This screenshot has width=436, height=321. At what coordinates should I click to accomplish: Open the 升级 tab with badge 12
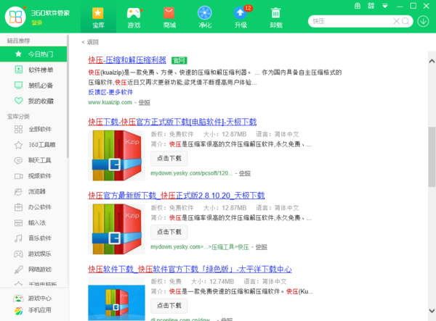point(241,17)
